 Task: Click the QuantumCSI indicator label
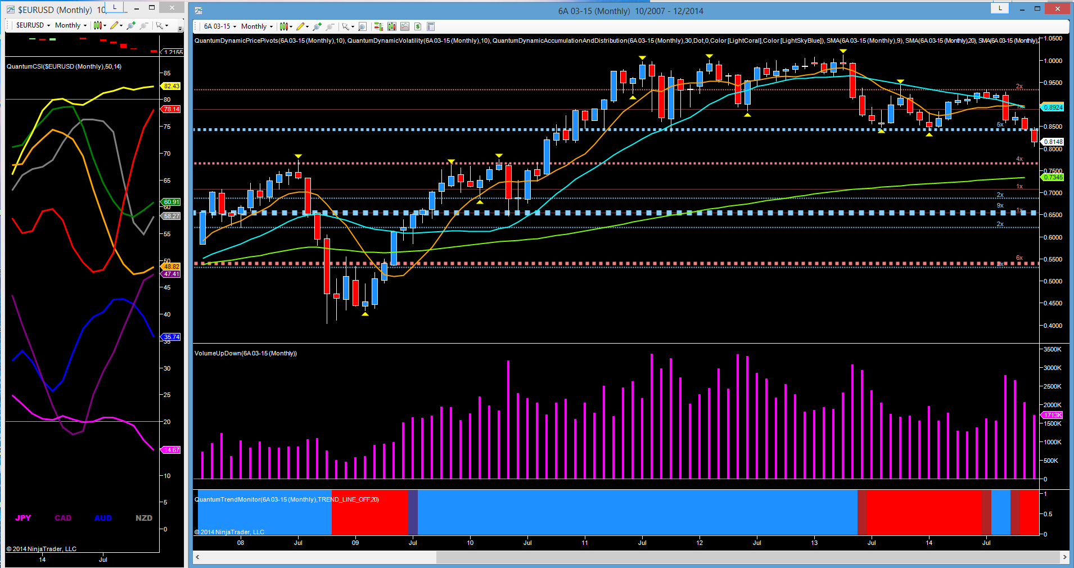tap(64, 66)
